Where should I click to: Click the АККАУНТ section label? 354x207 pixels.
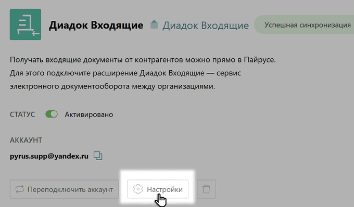coord(26,140)
